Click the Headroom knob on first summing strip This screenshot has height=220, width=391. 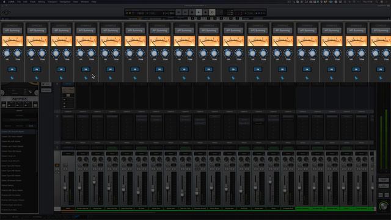[7, 53]
